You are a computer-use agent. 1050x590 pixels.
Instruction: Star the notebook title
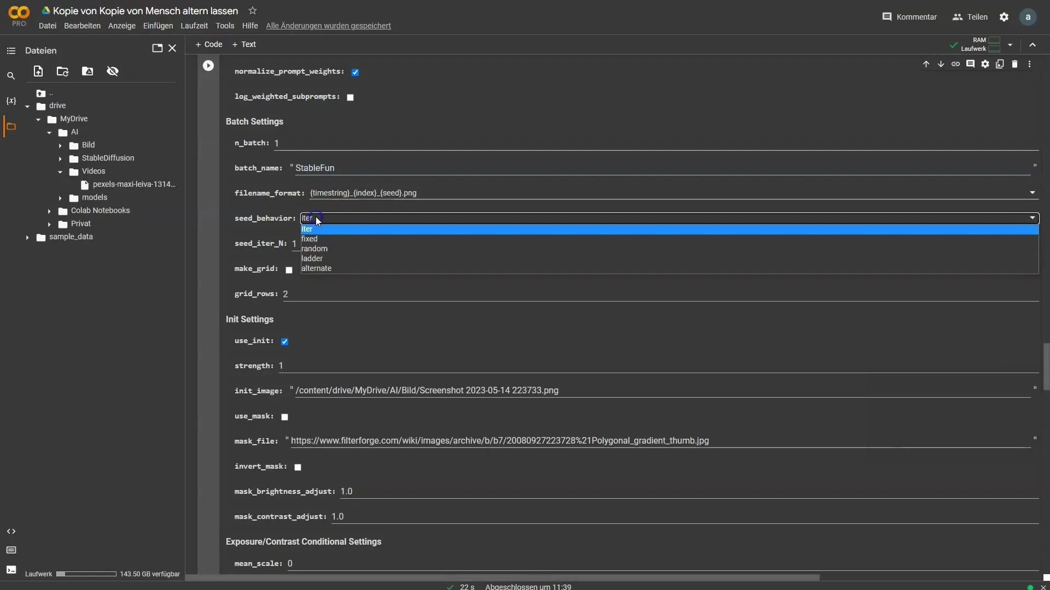tap(252, 10)
